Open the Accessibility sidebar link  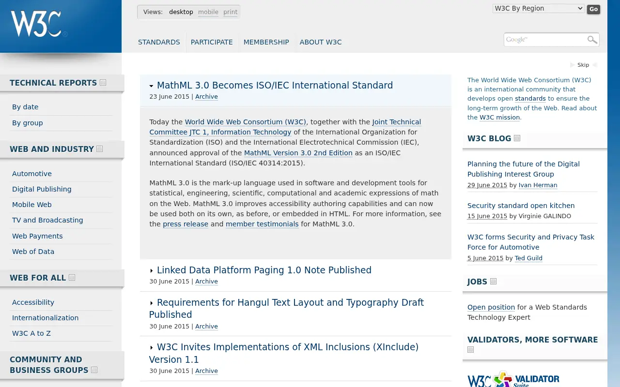33,302
